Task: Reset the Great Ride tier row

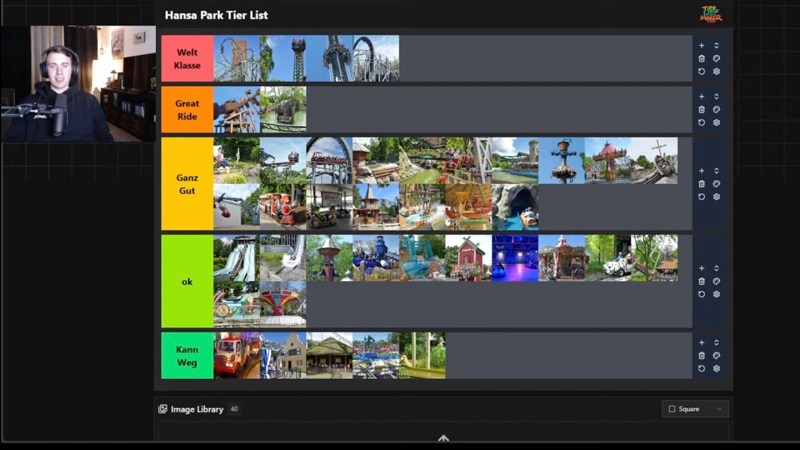Action: [x=701, y=122]
